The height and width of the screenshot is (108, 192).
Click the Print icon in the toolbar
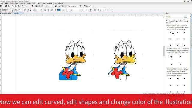[x=9, y=6]
